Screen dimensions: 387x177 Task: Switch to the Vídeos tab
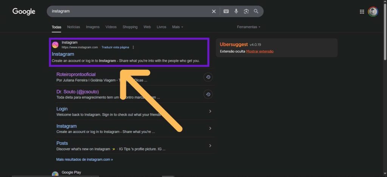[x=111, y=27]
